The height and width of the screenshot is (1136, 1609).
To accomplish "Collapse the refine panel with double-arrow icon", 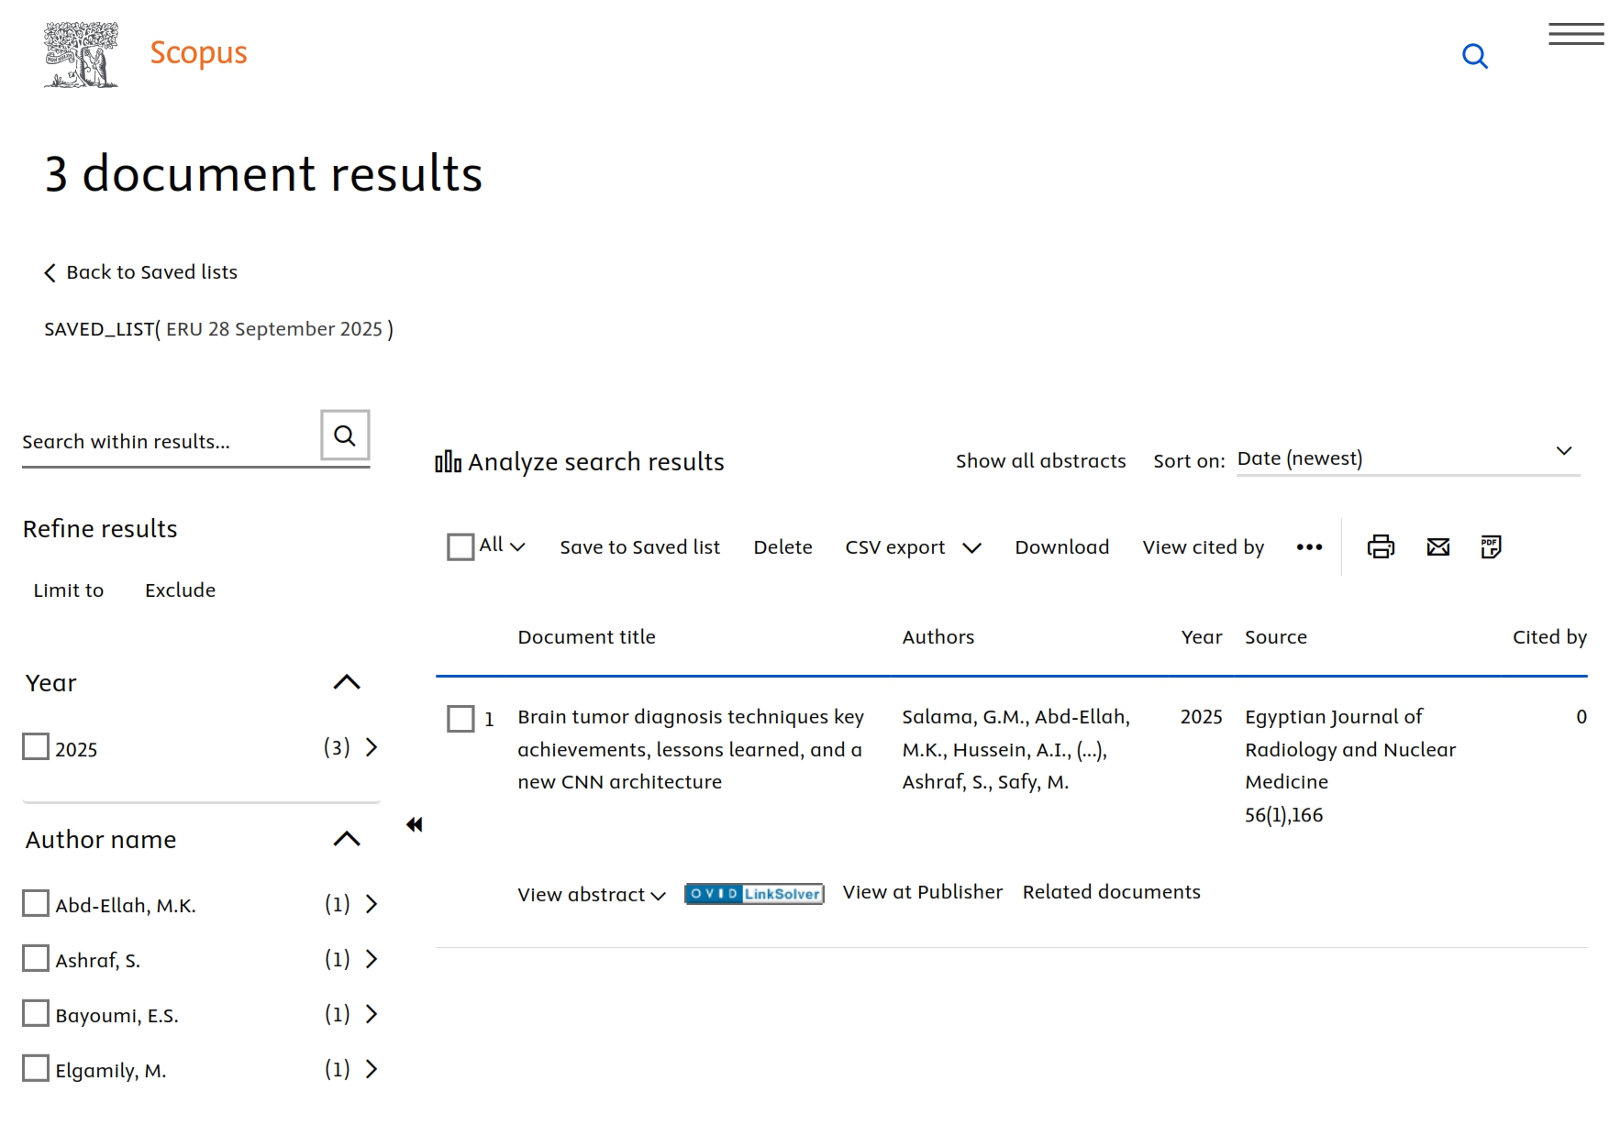I will click(415, 825).
